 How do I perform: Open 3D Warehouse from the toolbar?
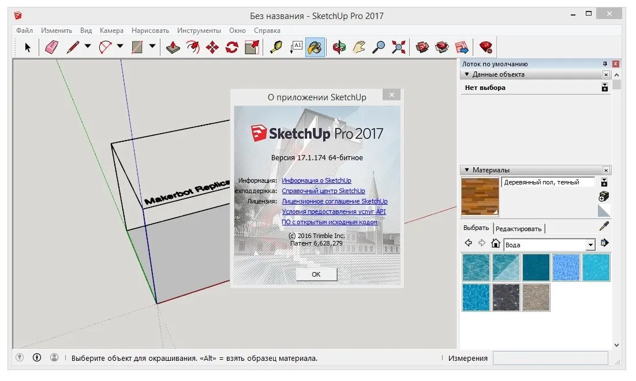click(422, 47)
